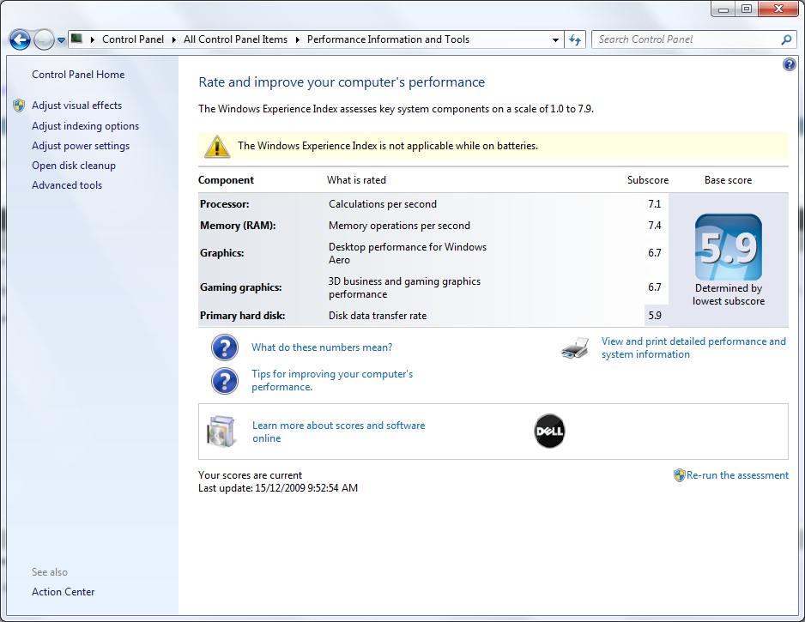View and print detailed performance information

pos(693,348)
